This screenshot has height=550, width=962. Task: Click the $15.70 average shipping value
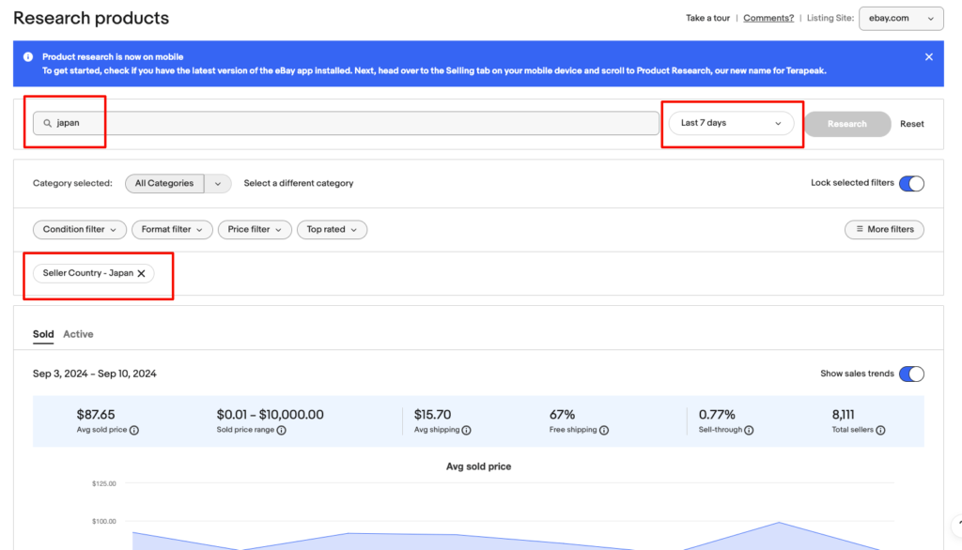(x=432, y=415)
